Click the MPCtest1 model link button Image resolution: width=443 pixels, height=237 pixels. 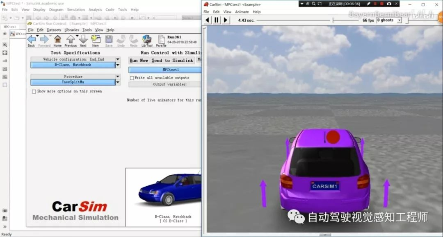coord(165,70)
